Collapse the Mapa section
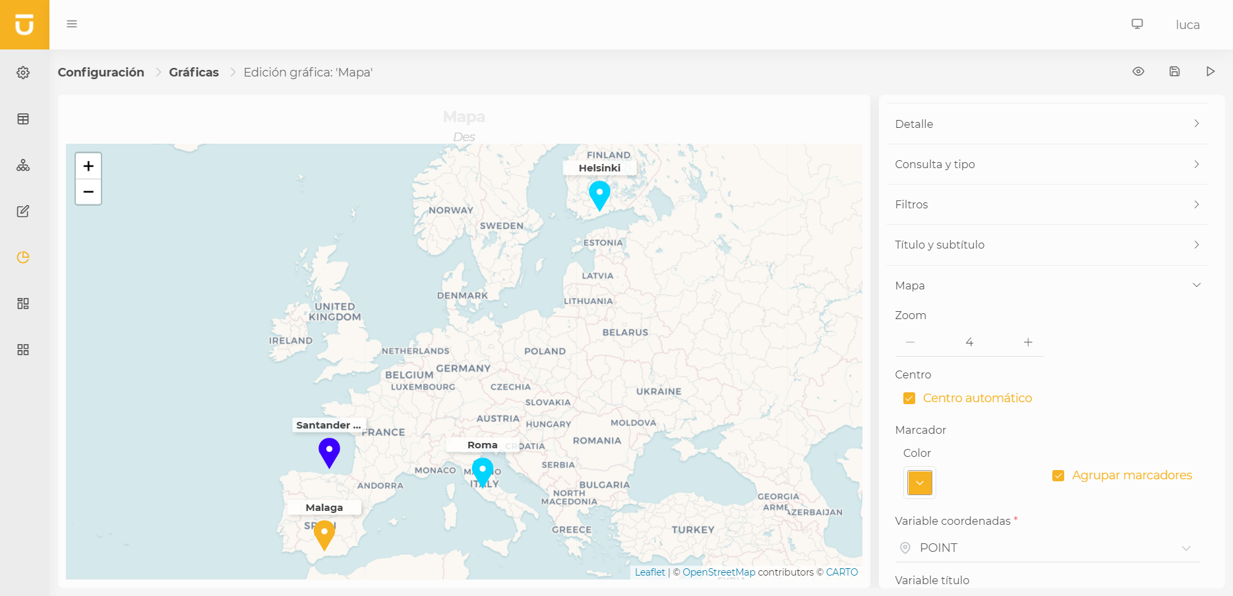The width and height of the screenshot is (1233, 596). [1047, 285]
